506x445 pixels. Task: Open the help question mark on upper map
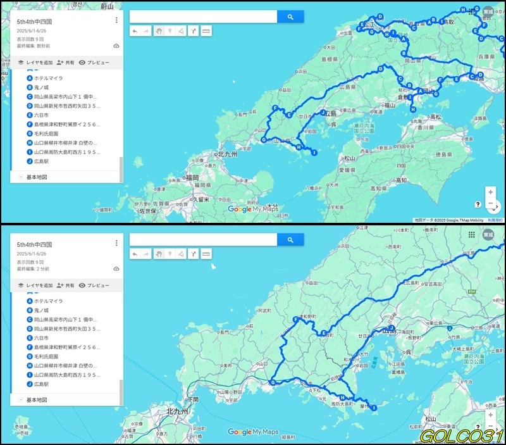(x=478, y=204)
